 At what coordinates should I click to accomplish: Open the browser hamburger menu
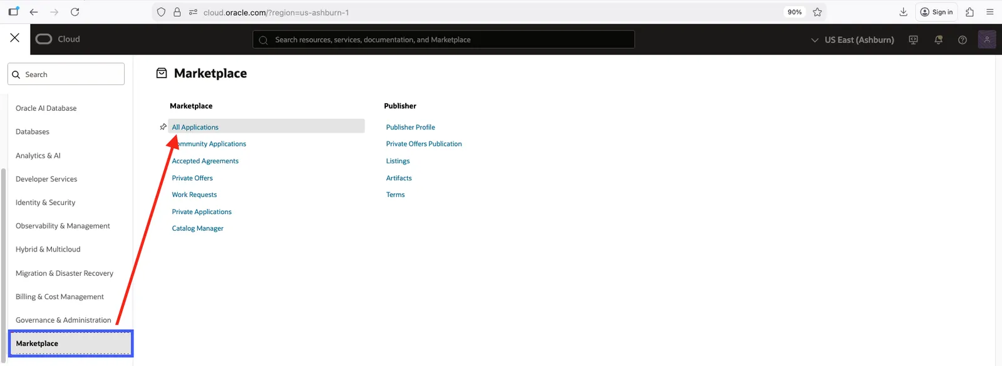click(989, 12)
